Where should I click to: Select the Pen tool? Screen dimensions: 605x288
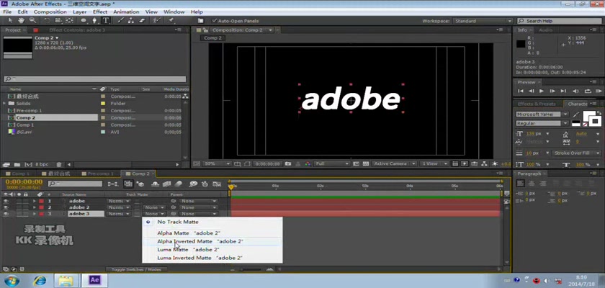pyautogui.click(x=94, y=20)
